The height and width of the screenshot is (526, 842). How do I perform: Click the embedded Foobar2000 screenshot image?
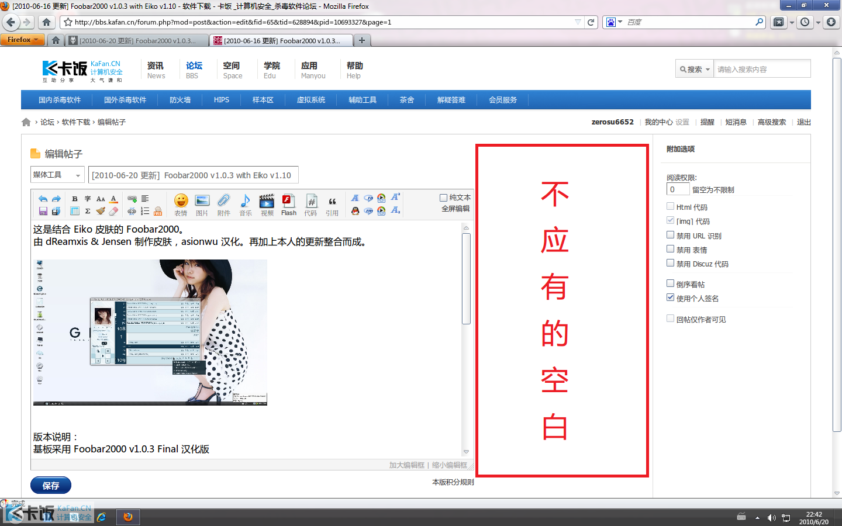point(150,332)
